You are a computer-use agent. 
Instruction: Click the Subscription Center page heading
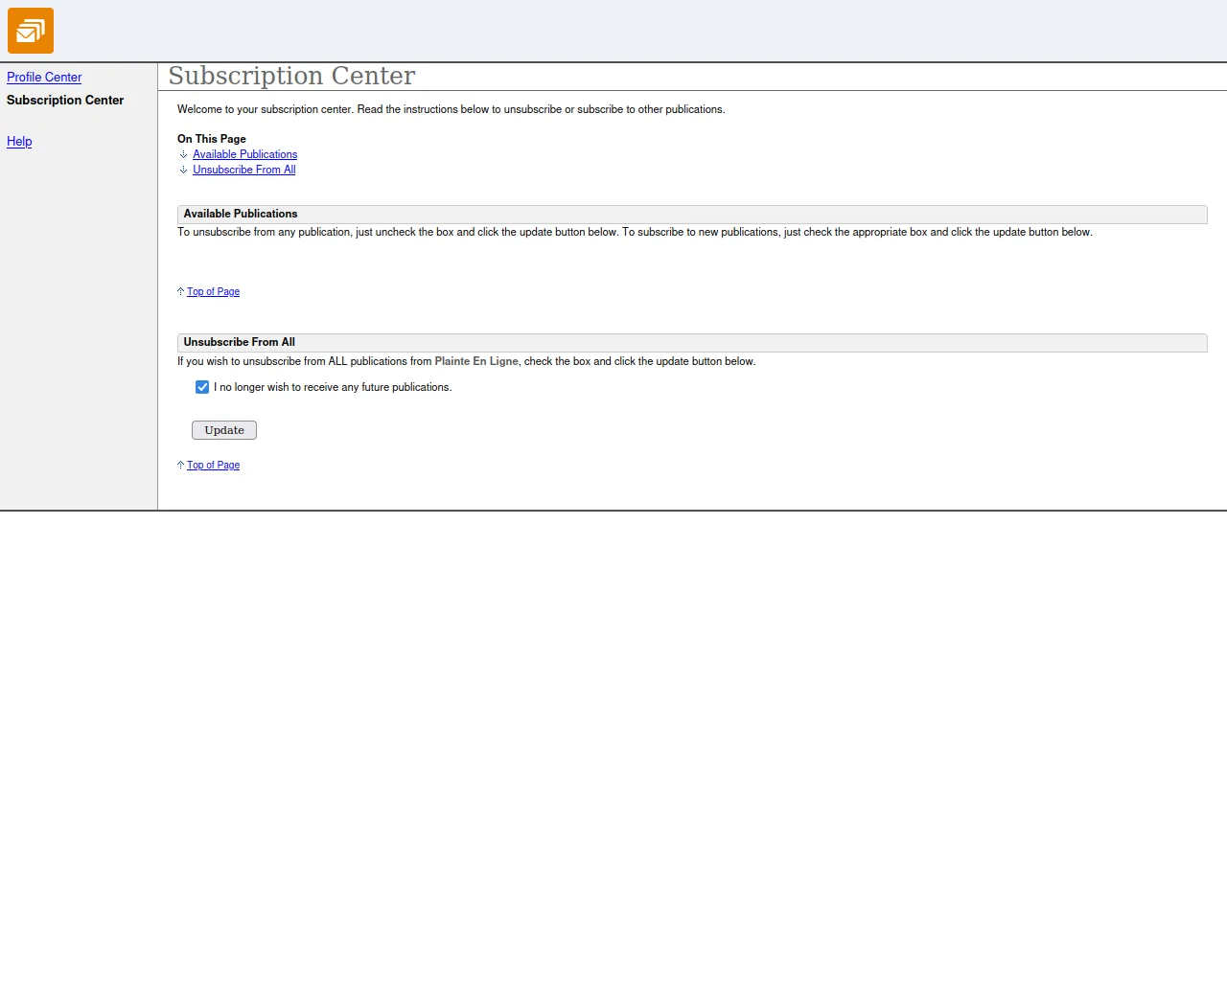tap(291, 76)
